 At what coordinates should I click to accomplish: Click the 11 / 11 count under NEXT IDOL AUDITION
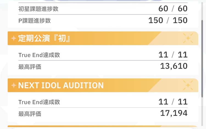[x=173, y=102]
